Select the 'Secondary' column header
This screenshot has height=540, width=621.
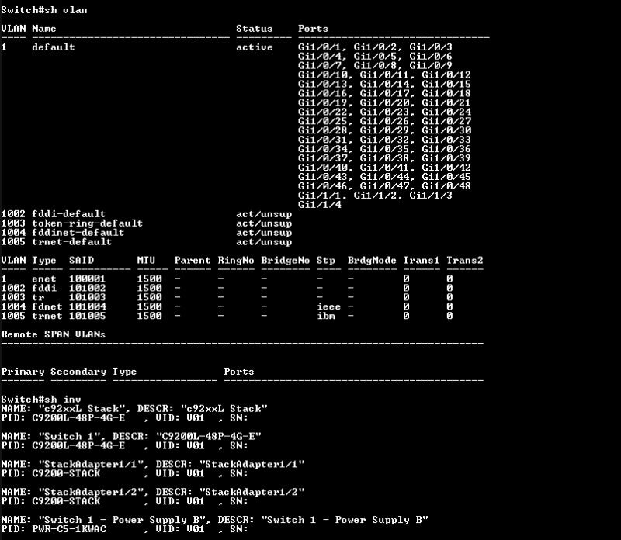pos(78,372)
